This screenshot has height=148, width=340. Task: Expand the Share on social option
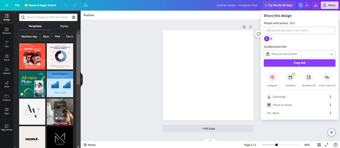299,105
